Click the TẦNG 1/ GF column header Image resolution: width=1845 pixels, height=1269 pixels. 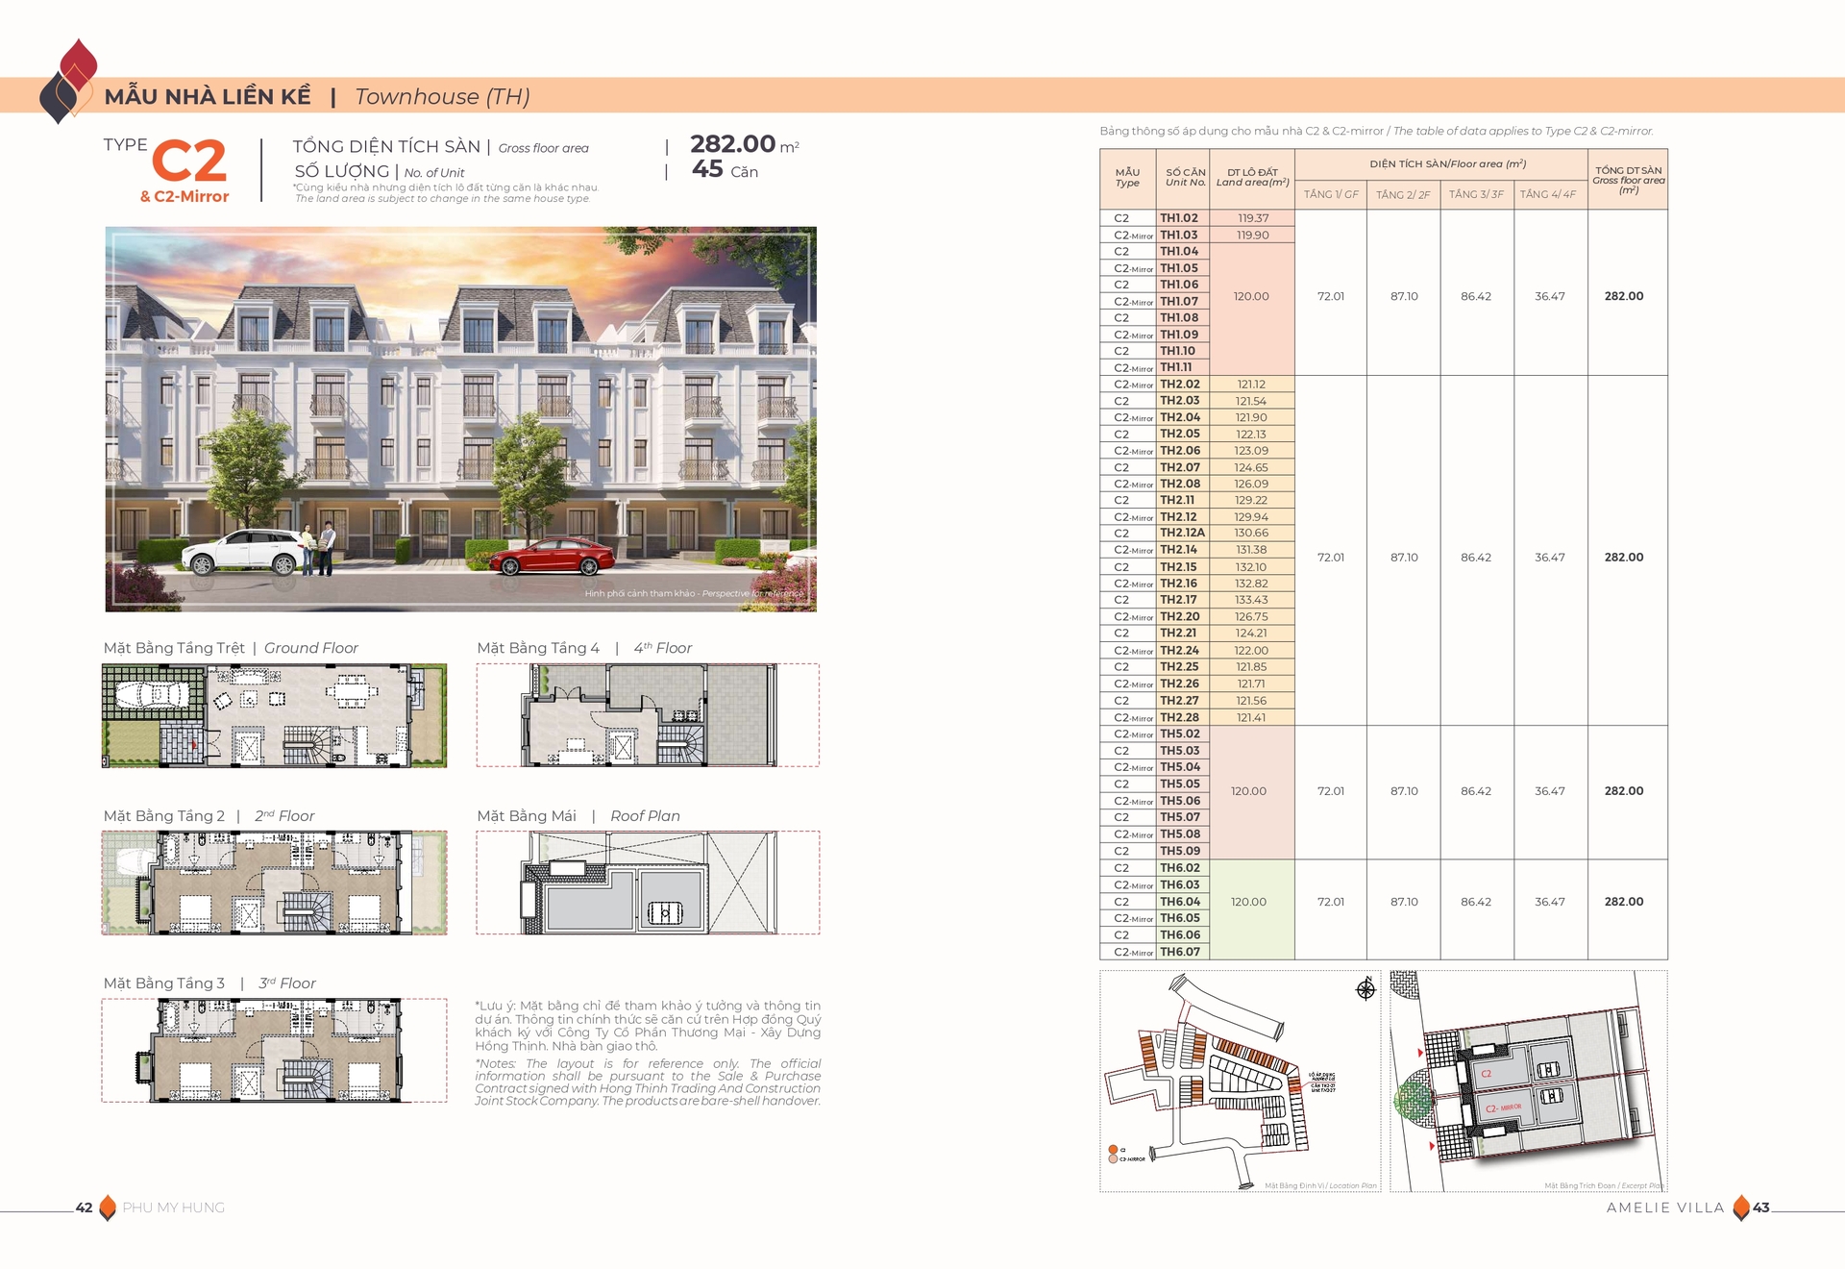point(1330,194)
